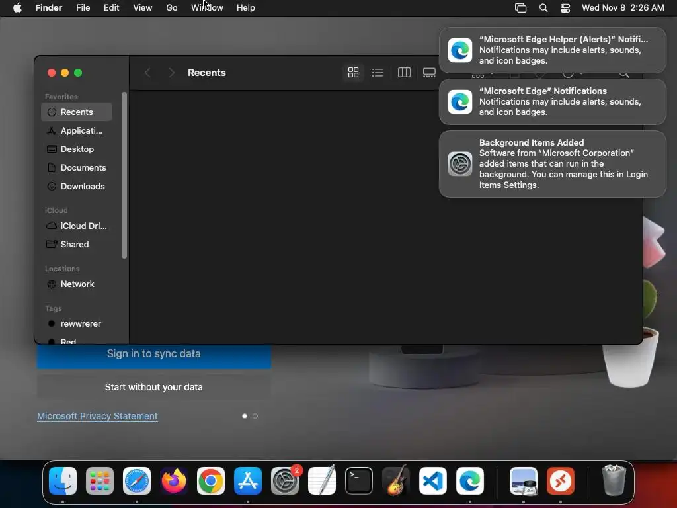The width and height of the screenshot is (677, 508).
Task: Click Start without your data
Action: (153, 387)
